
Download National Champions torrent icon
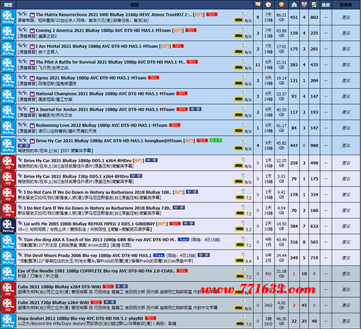pyautogui.click(x=243, y=93)
